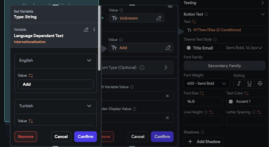Open the Font Weight dropdown
The height and width of the screenshot is (147, 269).
pos(207,83)
